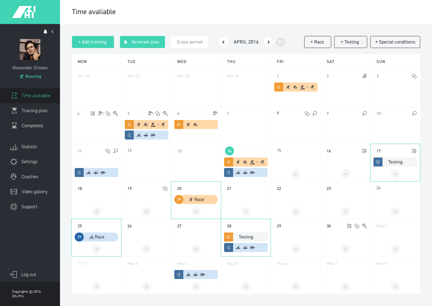This screenshot has width=432, height=306.
Task: Open Testing entry on Sunday 17
Action: [x=395, y=162]
